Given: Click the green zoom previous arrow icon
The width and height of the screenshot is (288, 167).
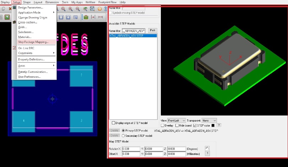Looking at the screenshot, I should pyautogui.click(x=86, y=8).
